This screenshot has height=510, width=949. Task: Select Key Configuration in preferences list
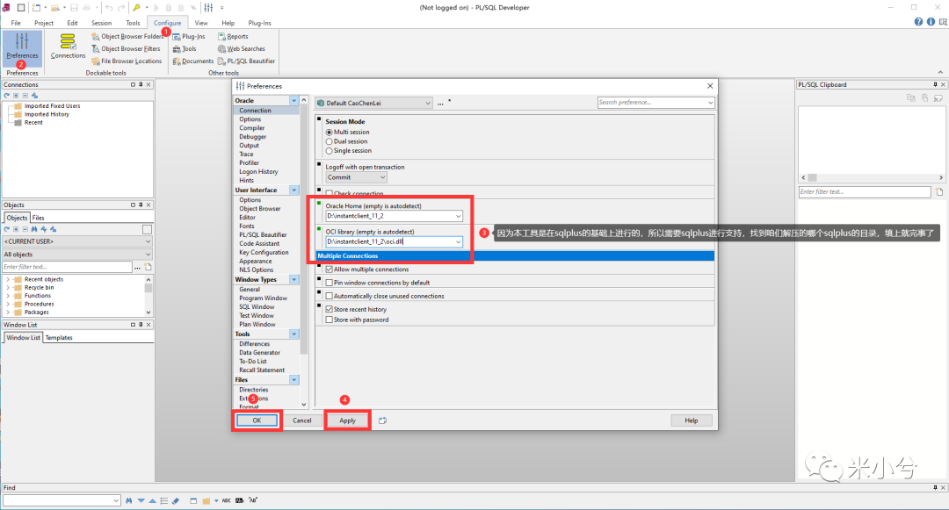click(264, 253)
